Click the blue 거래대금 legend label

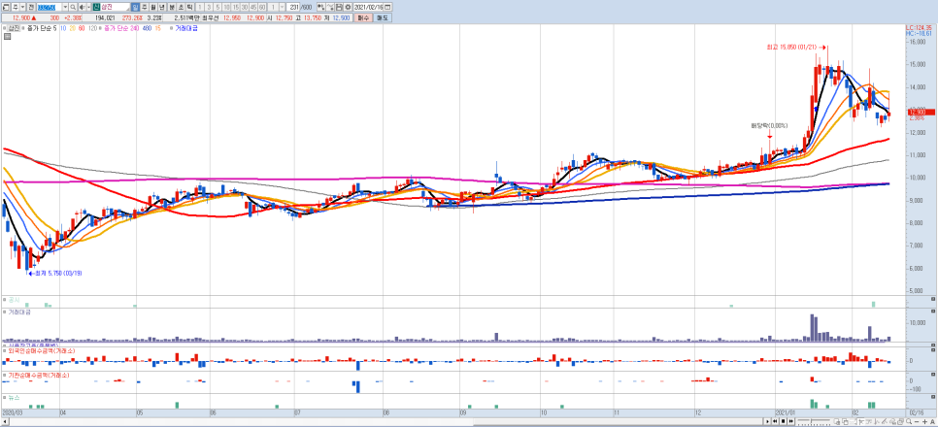point(186,28)
